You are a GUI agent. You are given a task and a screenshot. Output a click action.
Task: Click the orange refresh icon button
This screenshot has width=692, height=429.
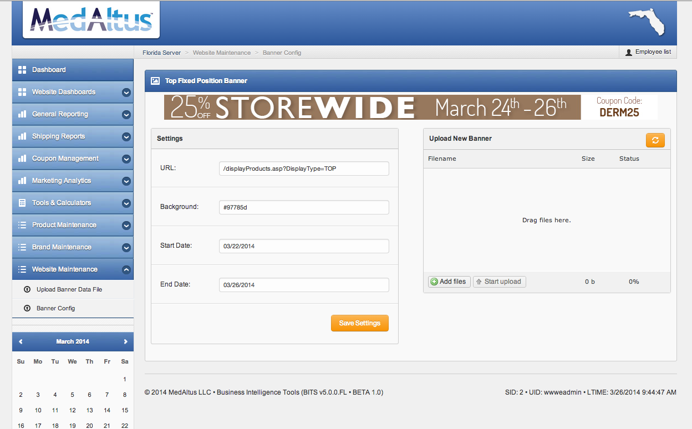coord(655,140)
